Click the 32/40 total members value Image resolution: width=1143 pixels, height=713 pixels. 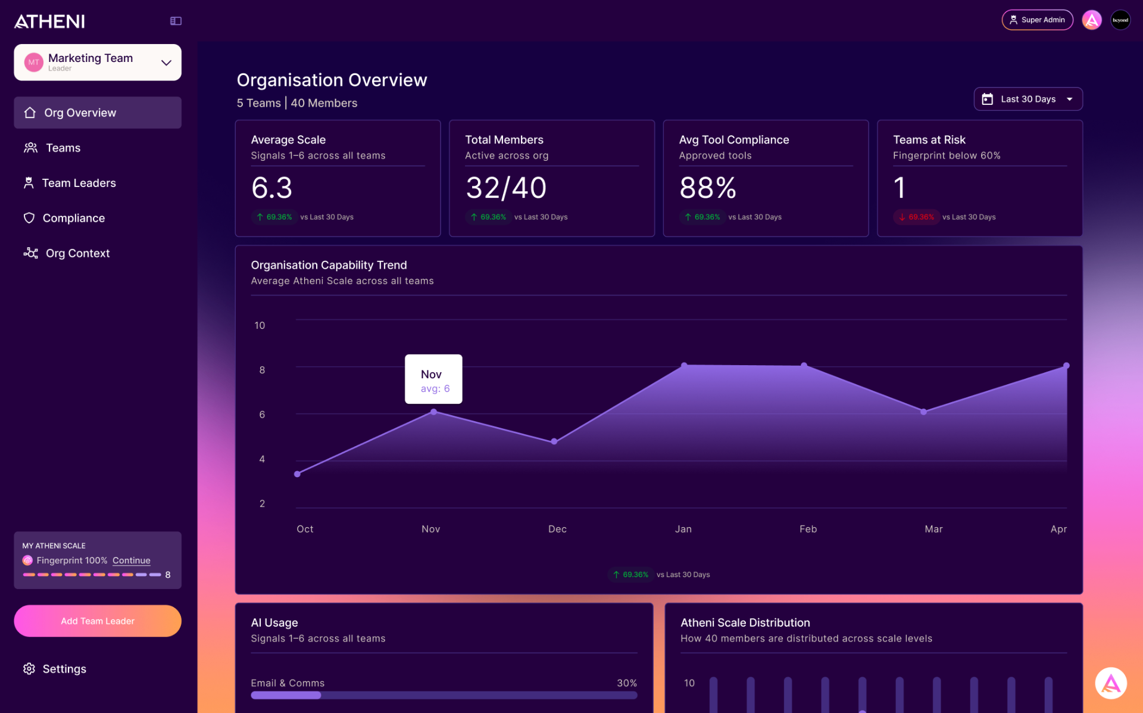pos(506,188)
